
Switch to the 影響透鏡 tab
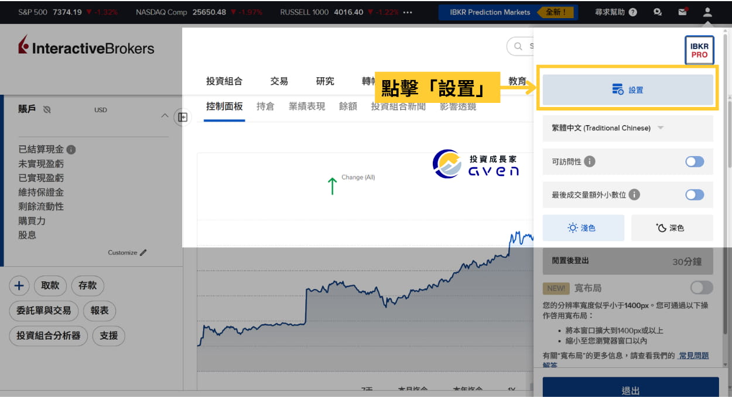(x=458, y=106)
